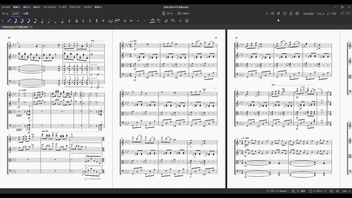The width and height of the screenshot is (352, 198).
Task: Open the 編集(E) menu
Action: point(16,7)
